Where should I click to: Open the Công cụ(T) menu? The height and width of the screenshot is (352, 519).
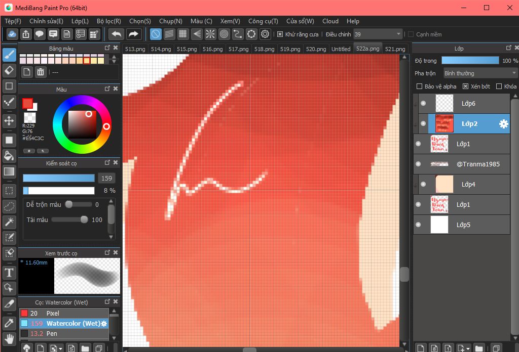click(263, 21)
